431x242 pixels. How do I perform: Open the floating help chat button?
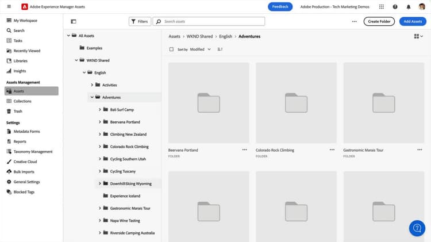417,228
